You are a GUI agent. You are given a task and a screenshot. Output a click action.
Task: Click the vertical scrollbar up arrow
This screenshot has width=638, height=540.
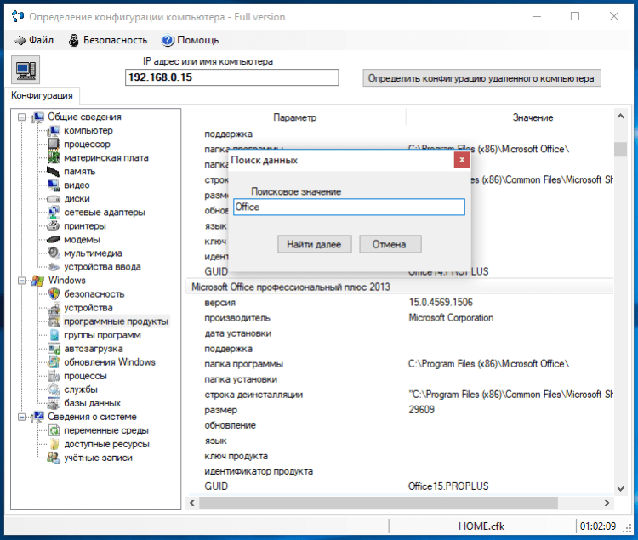620,117
